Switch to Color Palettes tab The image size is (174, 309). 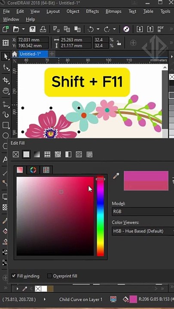46,170
